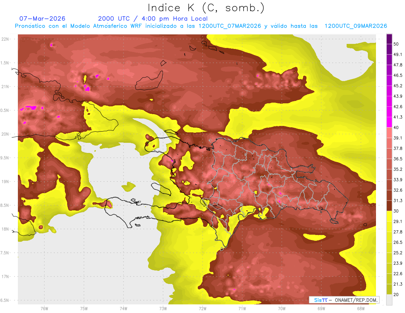
Task: Click the '19N' latitude axis label
Action: point(5,182)
